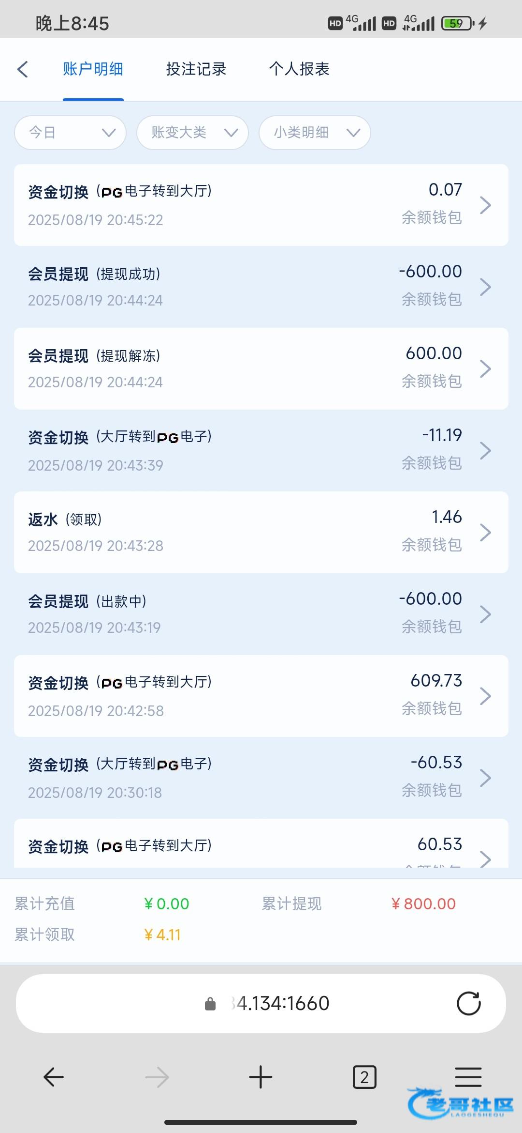Tap the back arrow in the header
Viewport: 522px width, 1133px height.
coord(23,69)
